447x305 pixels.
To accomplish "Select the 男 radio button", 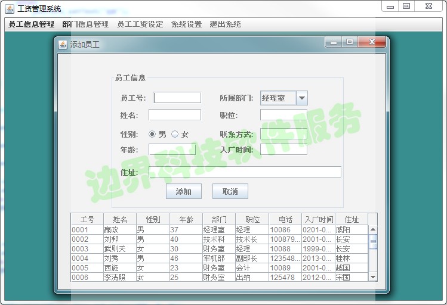I will click(152, 134).
